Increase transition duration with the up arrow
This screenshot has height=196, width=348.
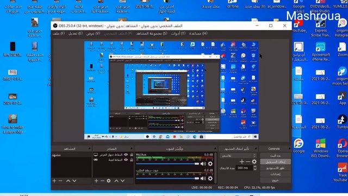(x=255, y=167)
